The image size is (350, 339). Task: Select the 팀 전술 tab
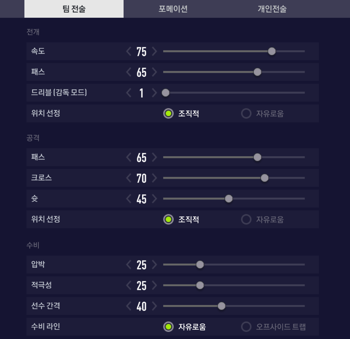pos(74,9)
